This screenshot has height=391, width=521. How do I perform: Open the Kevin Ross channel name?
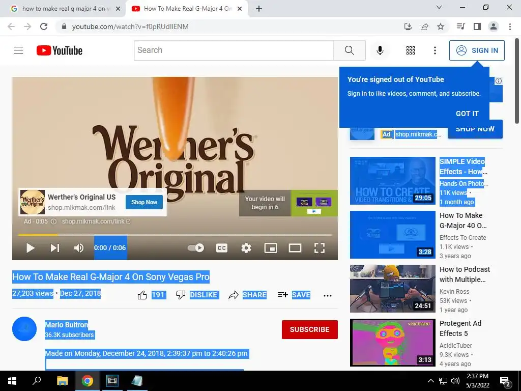(x=454, y=292)
